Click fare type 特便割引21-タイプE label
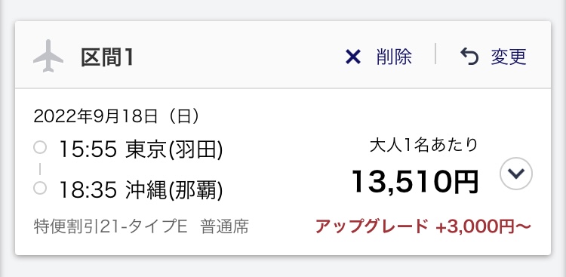This screenshot has width=566, height=277. coord(110,227)
